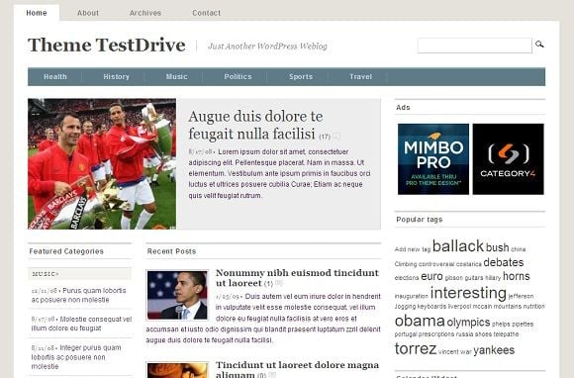
Task: Click the Just Another WordPress Weblog tagline
Action: 267,47
